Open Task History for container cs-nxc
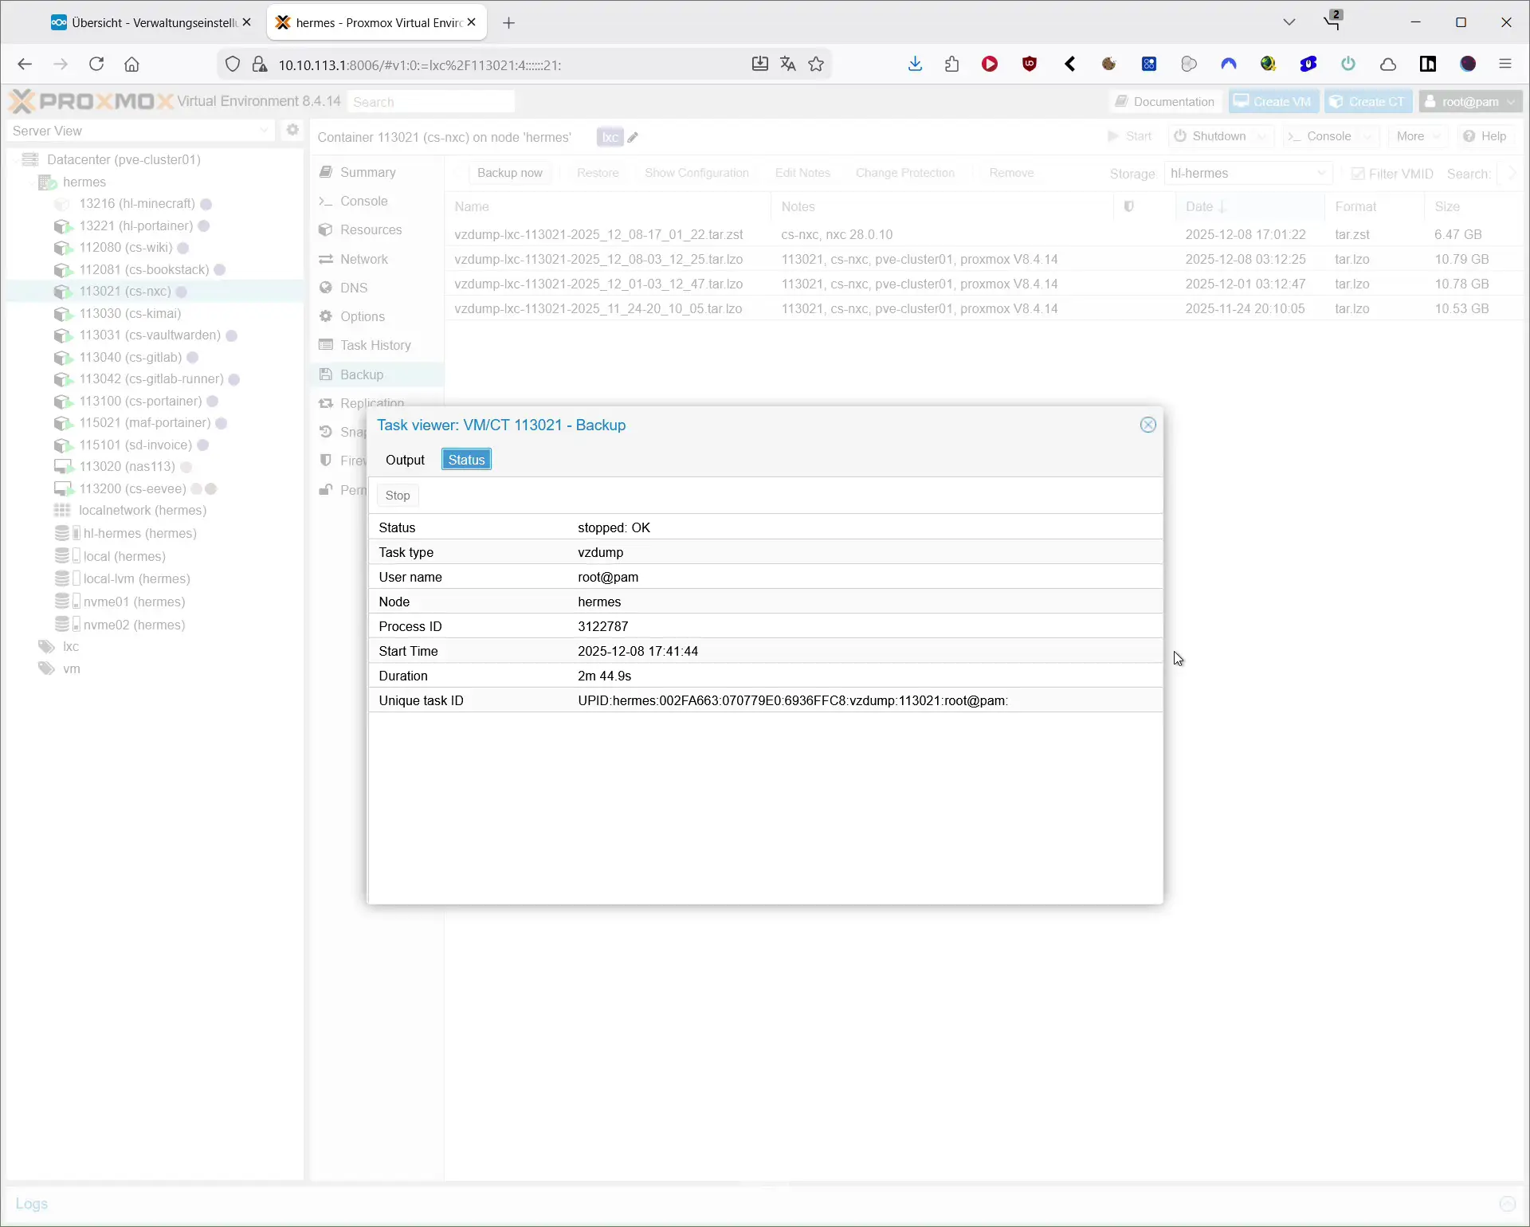This screenshot has height=1227, width=1530. click(x=375, y=345)
